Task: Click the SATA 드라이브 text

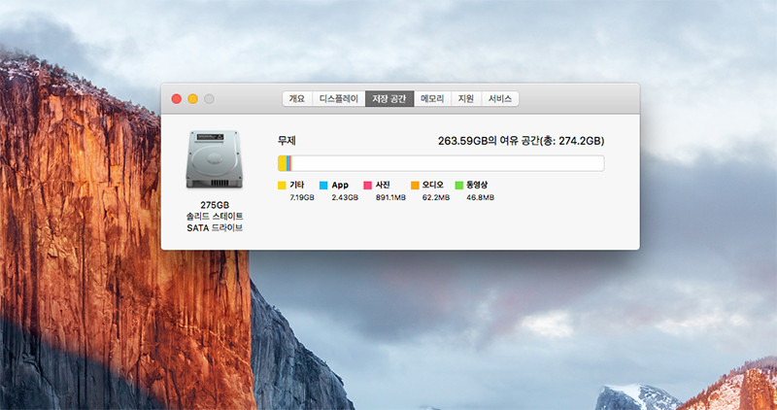Action: point(215,228)
